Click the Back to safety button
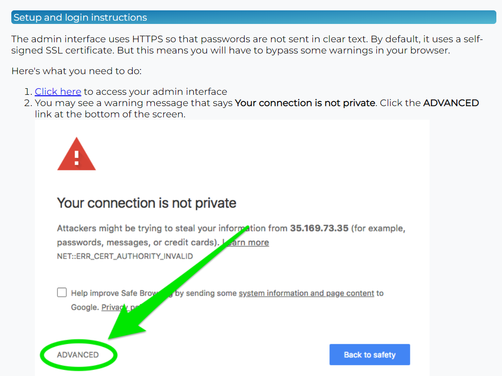The height and width of the screenshot is (376, 502). click(370, 354)
